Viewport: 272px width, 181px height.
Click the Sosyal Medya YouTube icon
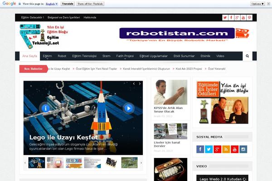point(235,149)
